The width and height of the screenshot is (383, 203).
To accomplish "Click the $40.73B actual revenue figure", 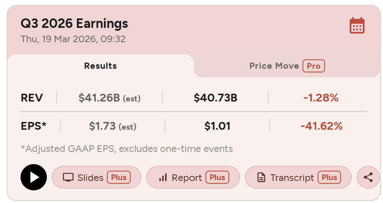I will (x=215, y=98).
